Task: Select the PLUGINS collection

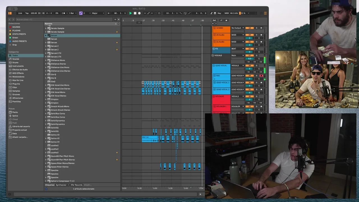Action: pos(16,31)
